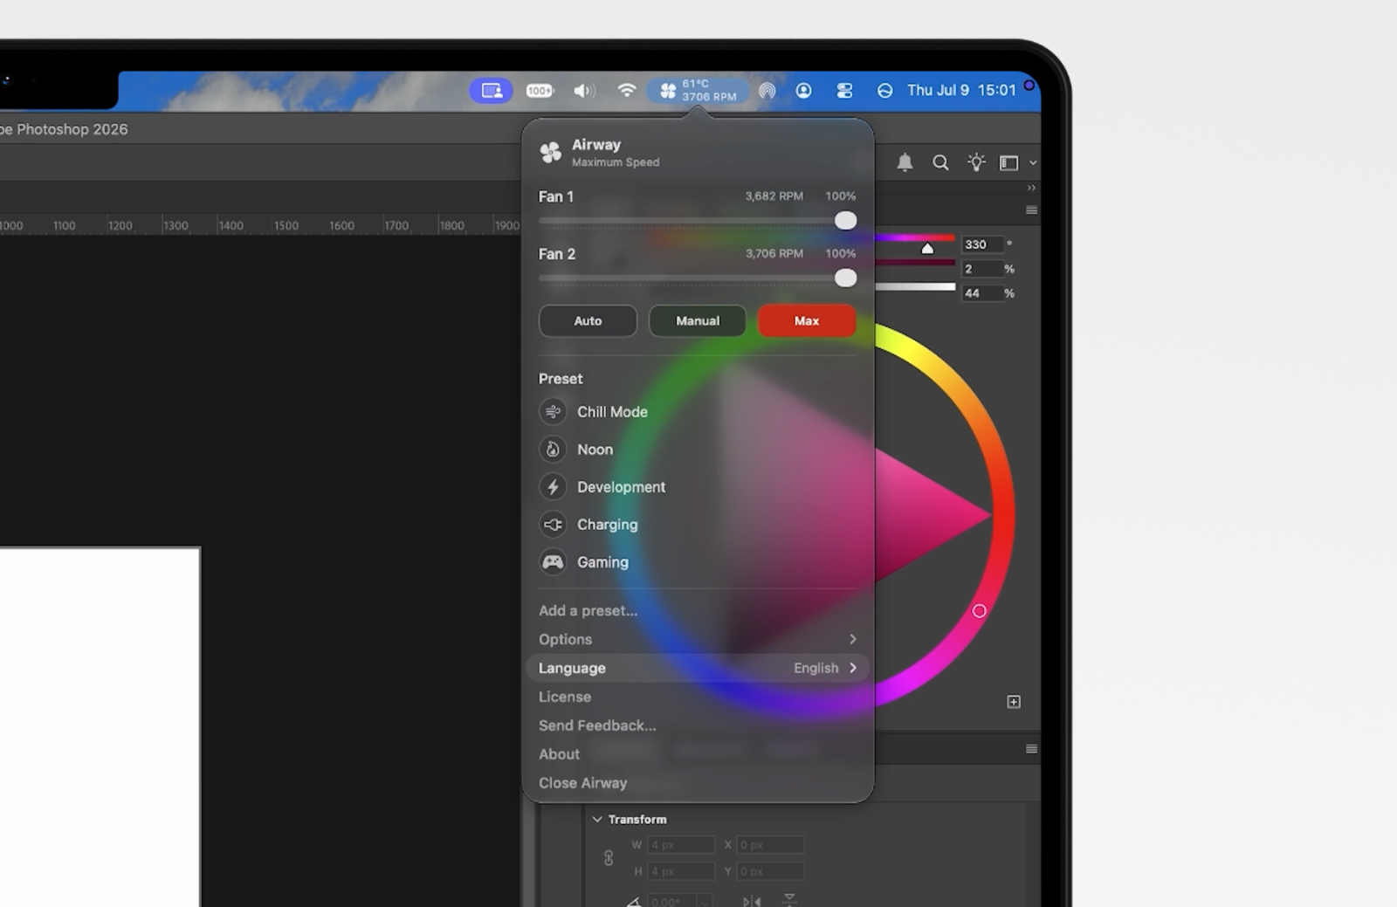Click the Airway fan icon in the menu bar
The width and height of the screenshot is (1397, 907).
668,91
